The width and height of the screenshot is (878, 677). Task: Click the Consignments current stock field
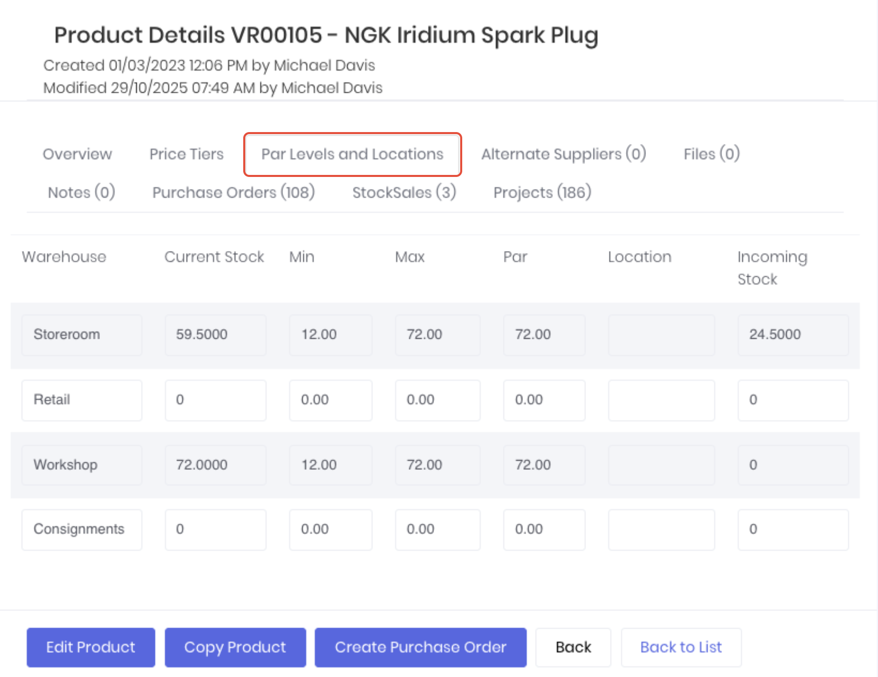215,530
